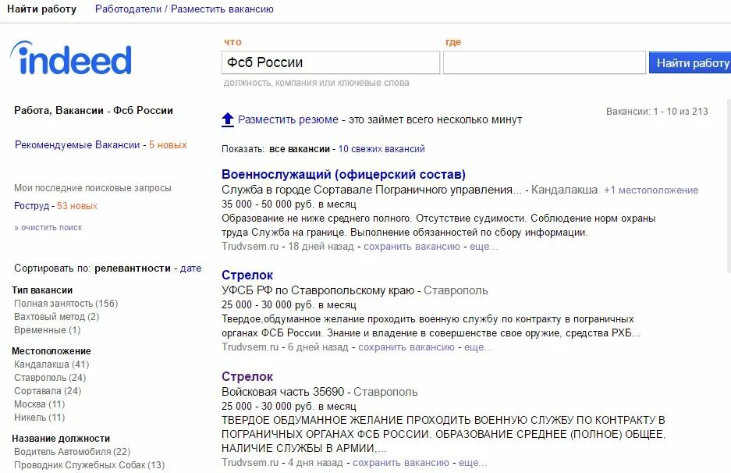Open Работодатели / Разместить вакансию link
The height and width of the screenshot is (473, 731).
[x=184, y=9]
